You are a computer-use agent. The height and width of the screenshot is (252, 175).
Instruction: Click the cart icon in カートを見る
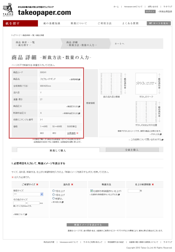coord(150,23)
